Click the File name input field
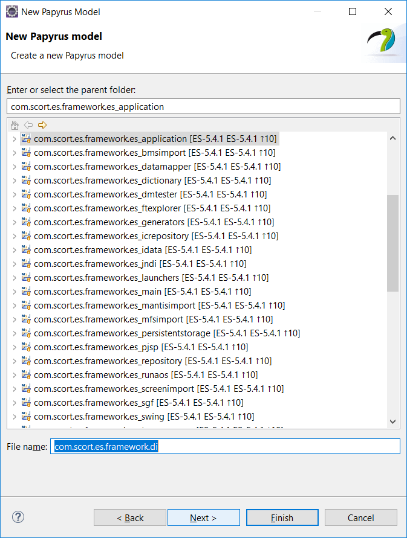 click(x=225, y=446)
